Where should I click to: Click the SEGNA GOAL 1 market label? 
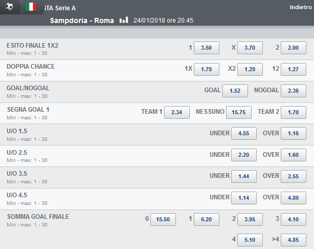(x=28, y=109)
